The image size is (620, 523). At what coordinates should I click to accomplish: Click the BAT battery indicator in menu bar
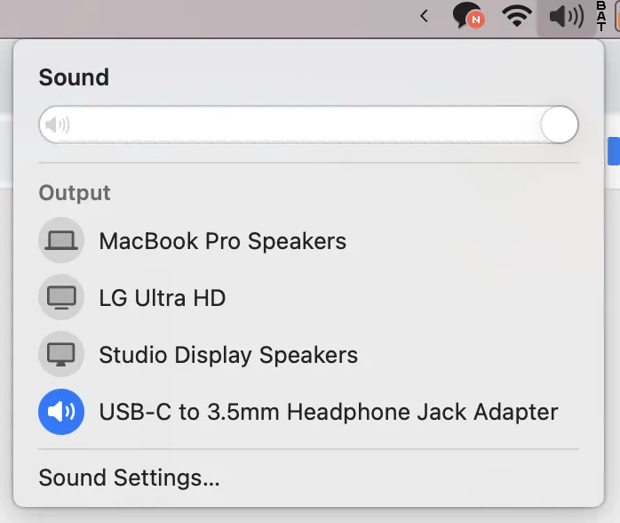coord(601,16)
